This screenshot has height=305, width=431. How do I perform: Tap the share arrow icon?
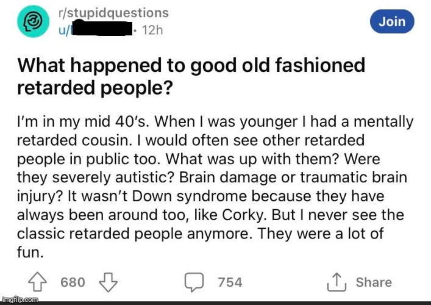337,282
